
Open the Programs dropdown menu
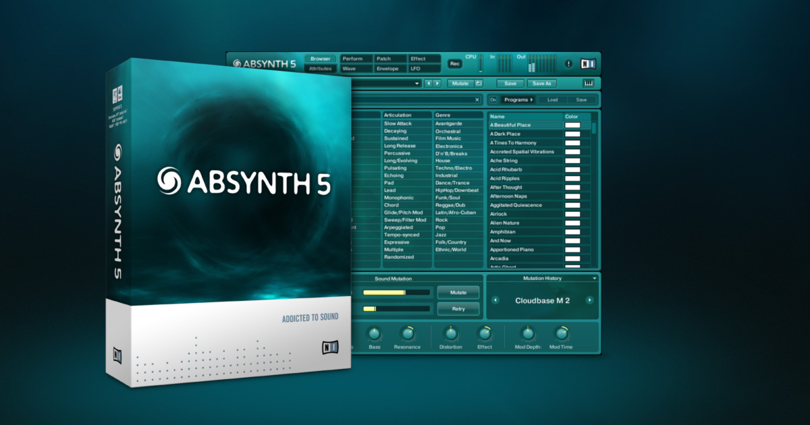[x=518, y=100]
